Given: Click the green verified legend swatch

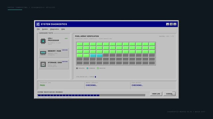Looking at the screenshot, I should [x=98, y=68].
